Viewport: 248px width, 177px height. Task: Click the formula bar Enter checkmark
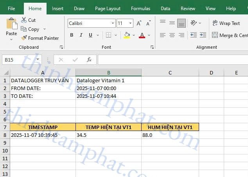[75, 60]
